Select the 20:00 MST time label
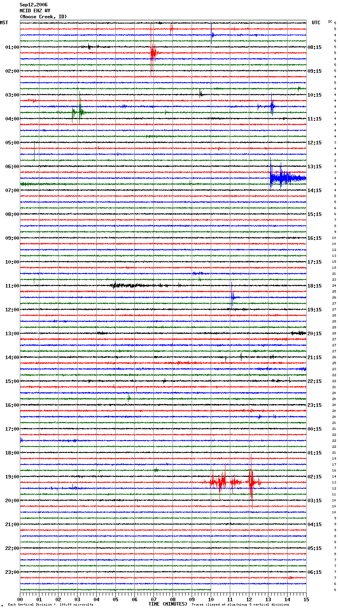338x610 pixels. (12, 501)
